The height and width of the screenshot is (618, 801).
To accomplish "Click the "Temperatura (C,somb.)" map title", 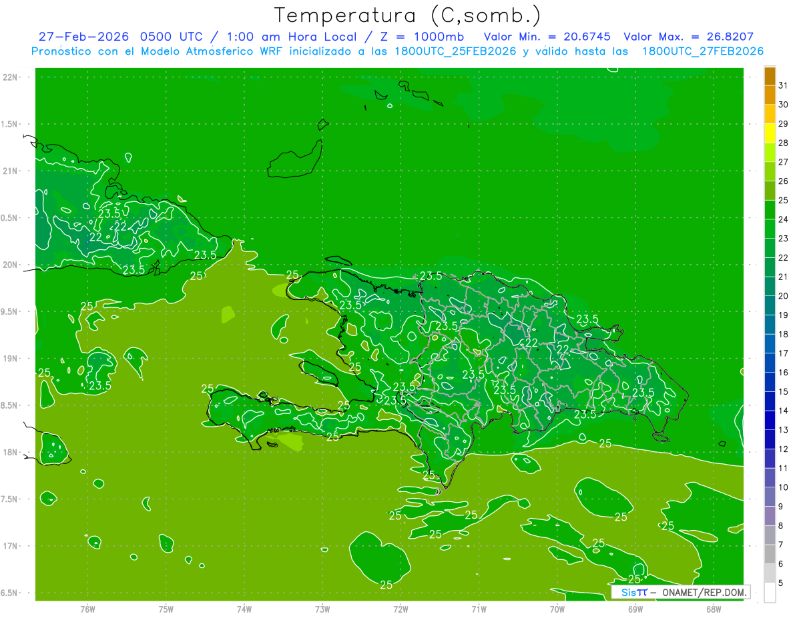I will tap(408, 15).
